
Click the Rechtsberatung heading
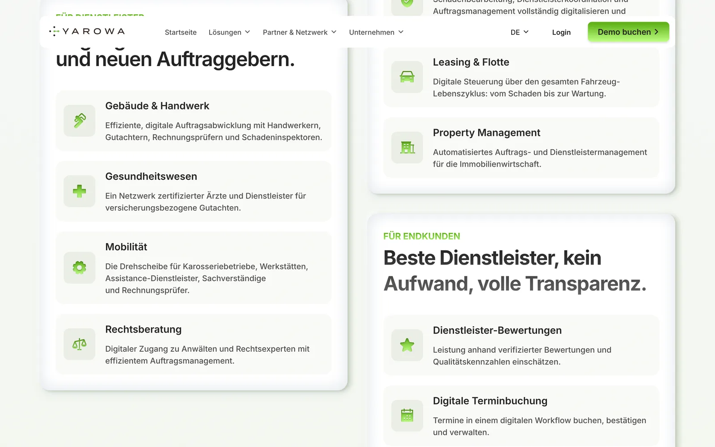(143, 329)
